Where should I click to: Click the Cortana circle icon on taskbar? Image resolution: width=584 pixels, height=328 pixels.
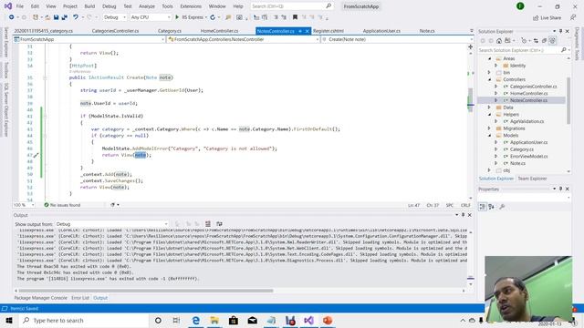click(158, 320)
